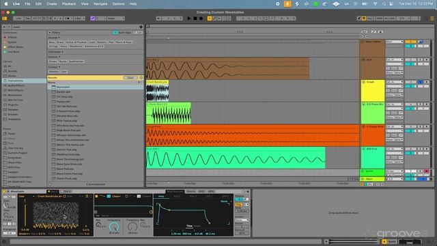The image size is (437, 246).
Task: Click the browser search field
Action: [x=75, y=27]
